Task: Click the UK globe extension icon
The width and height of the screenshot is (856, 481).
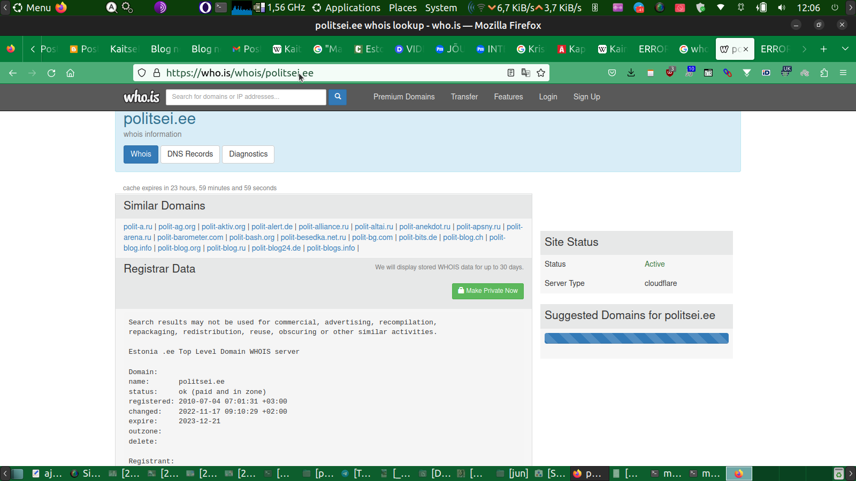Action: click(x=785, y=72)
